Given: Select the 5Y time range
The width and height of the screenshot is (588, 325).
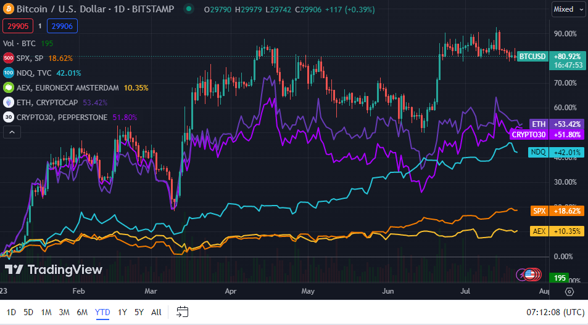Looking at the screenshot, I should pyautogui.click(x=139, y=312).
